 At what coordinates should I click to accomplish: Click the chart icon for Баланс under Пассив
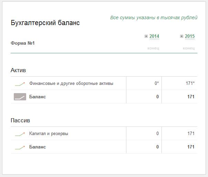click(x=20, y=147)
